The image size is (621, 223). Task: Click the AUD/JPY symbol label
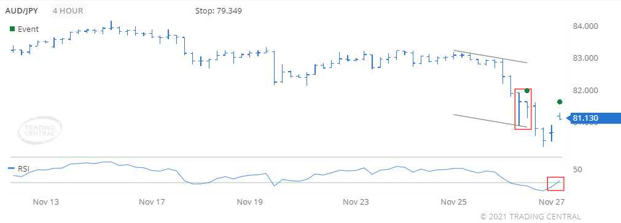click(x=21, y=10)
